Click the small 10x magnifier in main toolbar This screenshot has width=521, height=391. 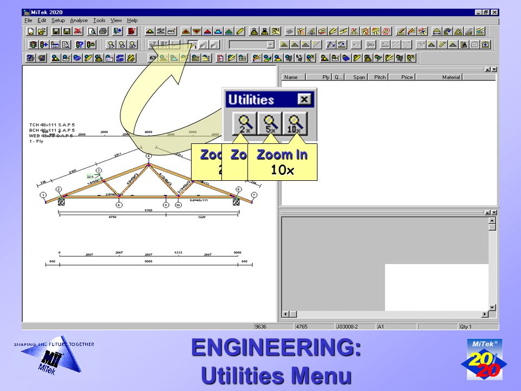(133, 45)
